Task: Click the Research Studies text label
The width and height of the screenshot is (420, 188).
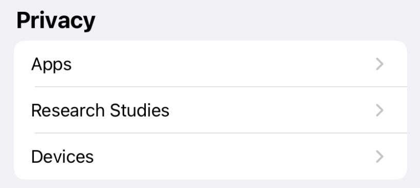Action: [100, 110]
